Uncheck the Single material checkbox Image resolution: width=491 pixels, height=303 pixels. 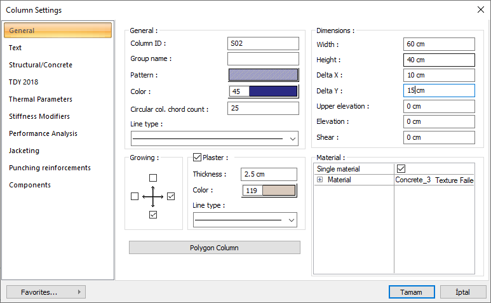401,169
